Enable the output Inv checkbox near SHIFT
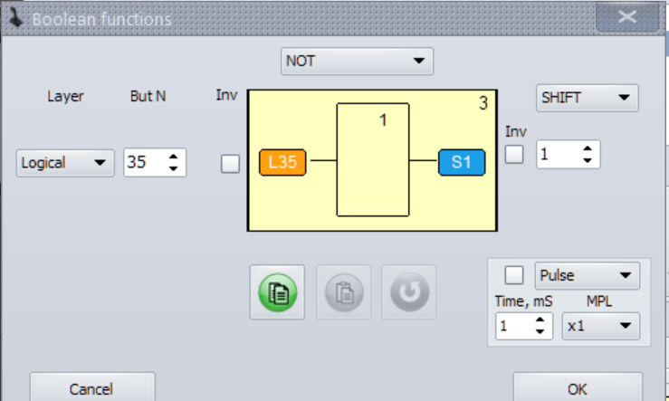669x401 pixels. tap(514, 154)
